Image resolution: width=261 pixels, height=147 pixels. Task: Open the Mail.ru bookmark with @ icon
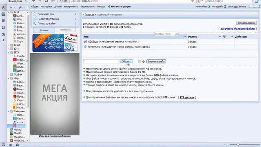point(15,129)
